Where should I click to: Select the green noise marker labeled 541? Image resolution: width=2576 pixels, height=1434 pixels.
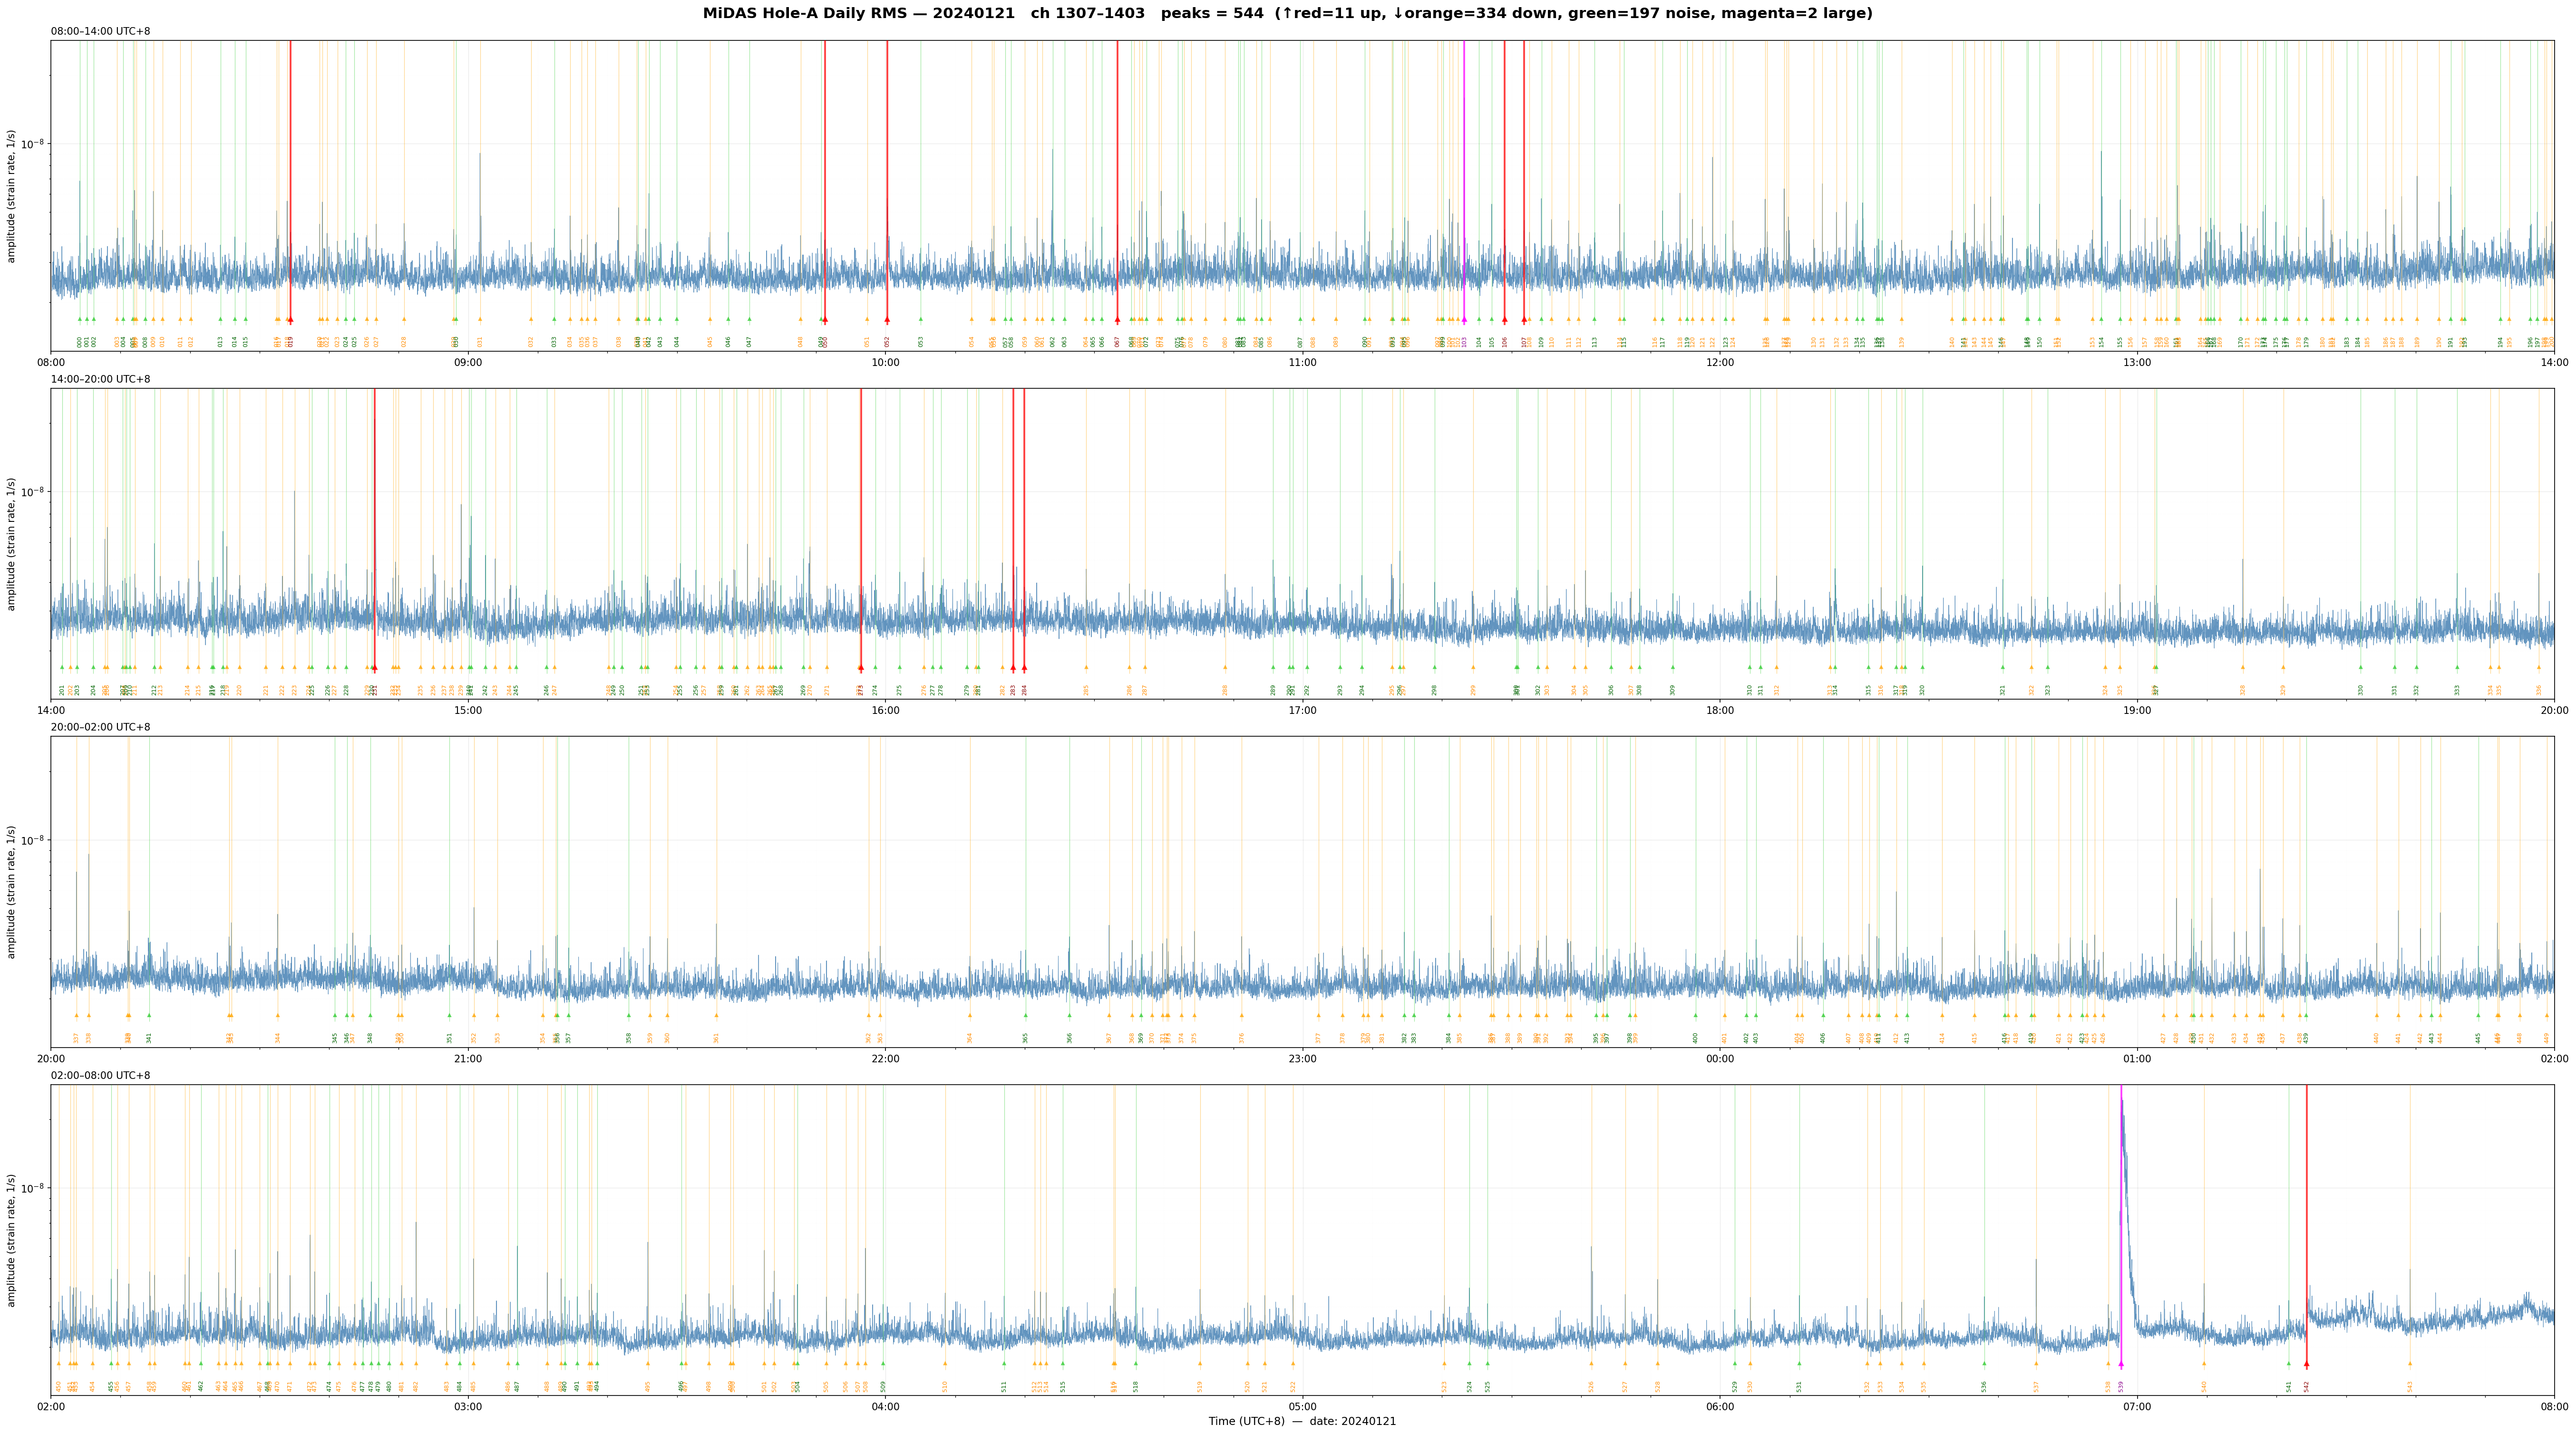click(x=2288, y=1364)
